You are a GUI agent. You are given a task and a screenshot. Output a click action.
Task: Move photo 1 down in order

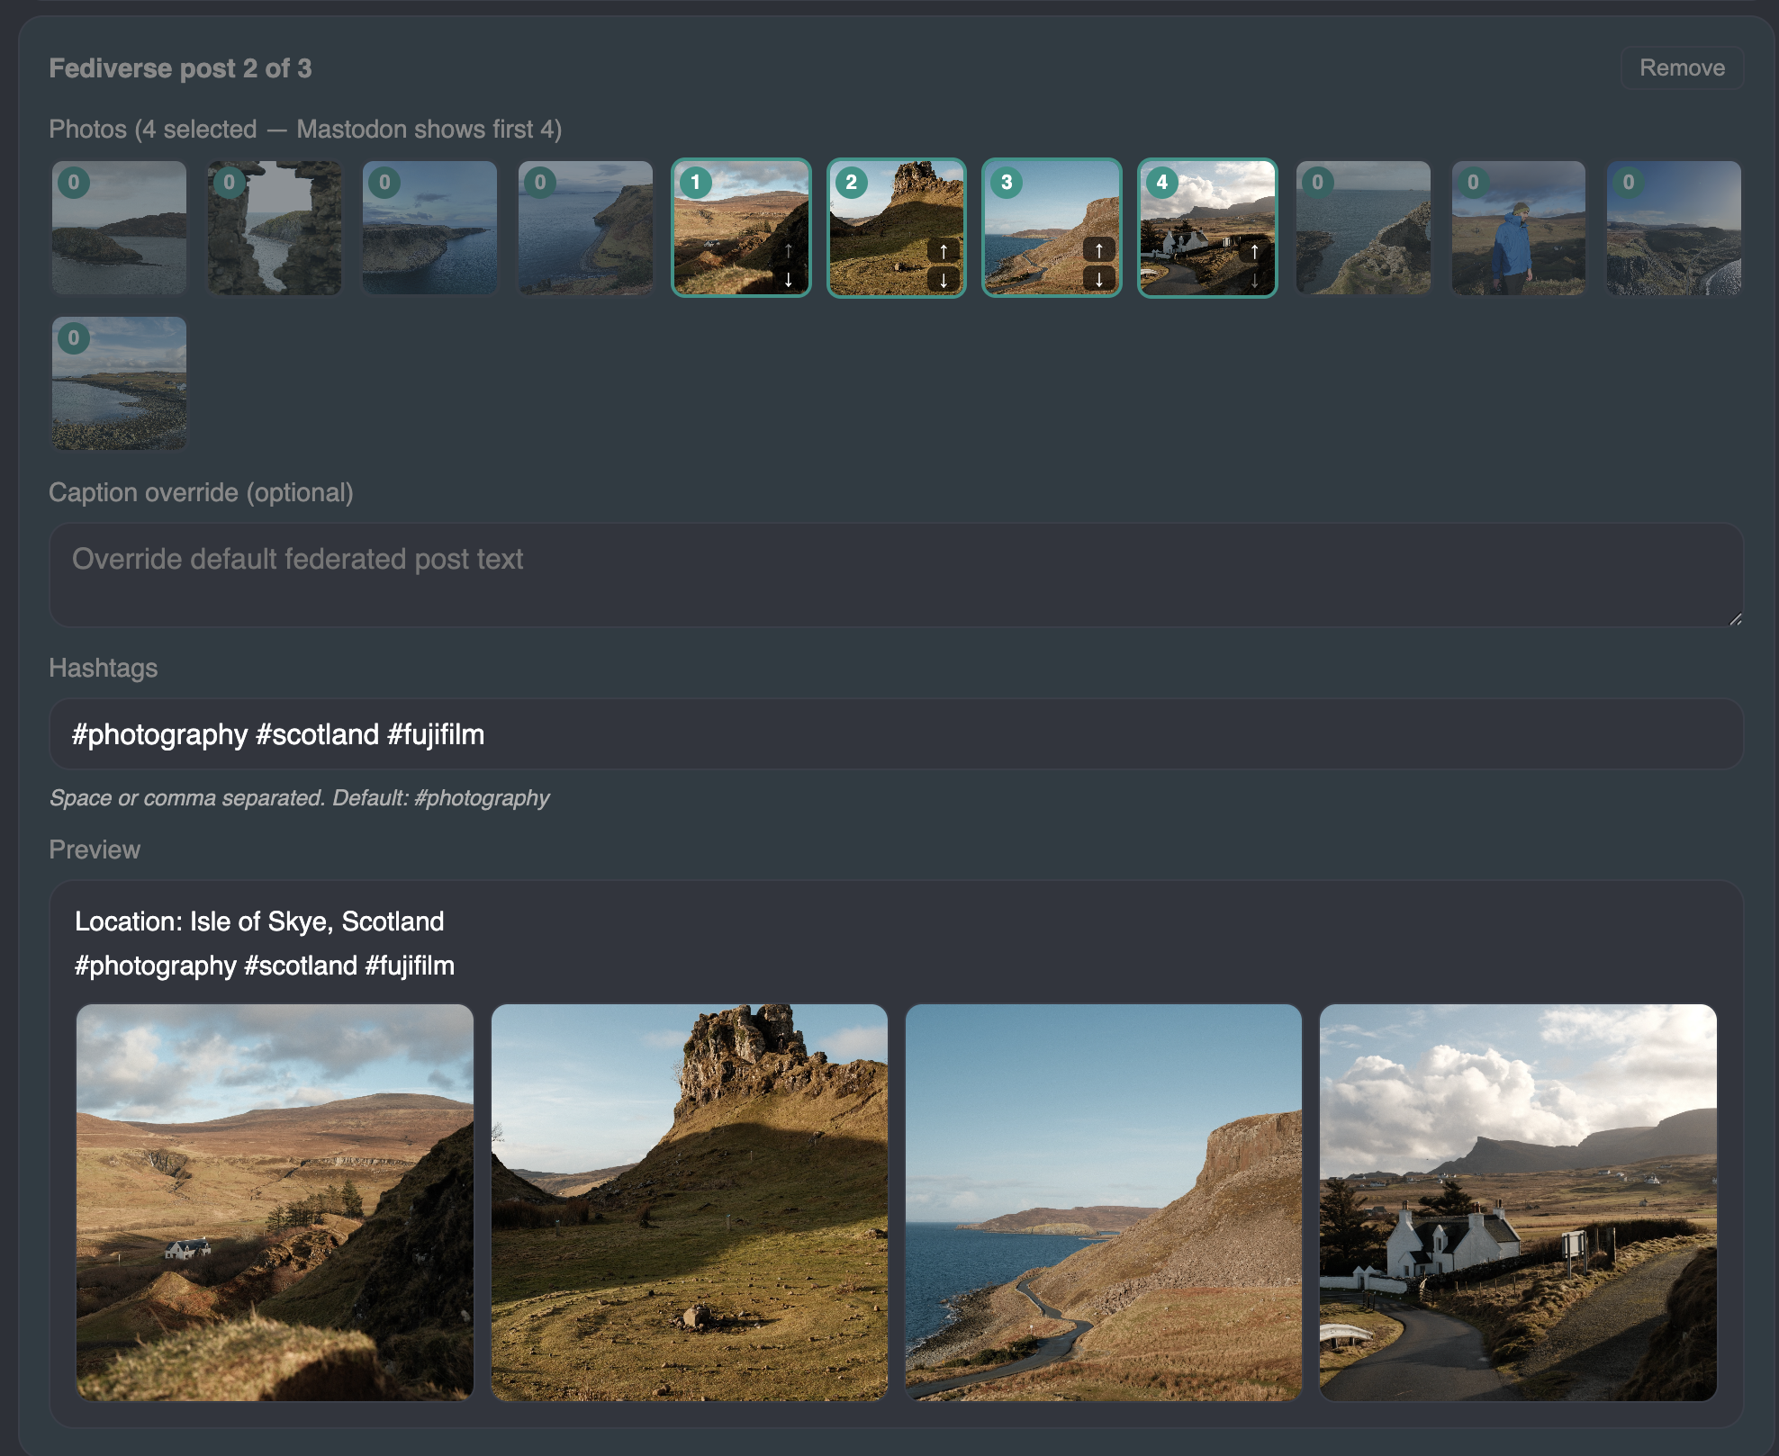coord(788,280)
